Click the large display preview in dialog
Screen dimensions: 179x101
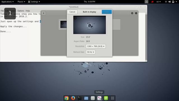click(89, 25)
